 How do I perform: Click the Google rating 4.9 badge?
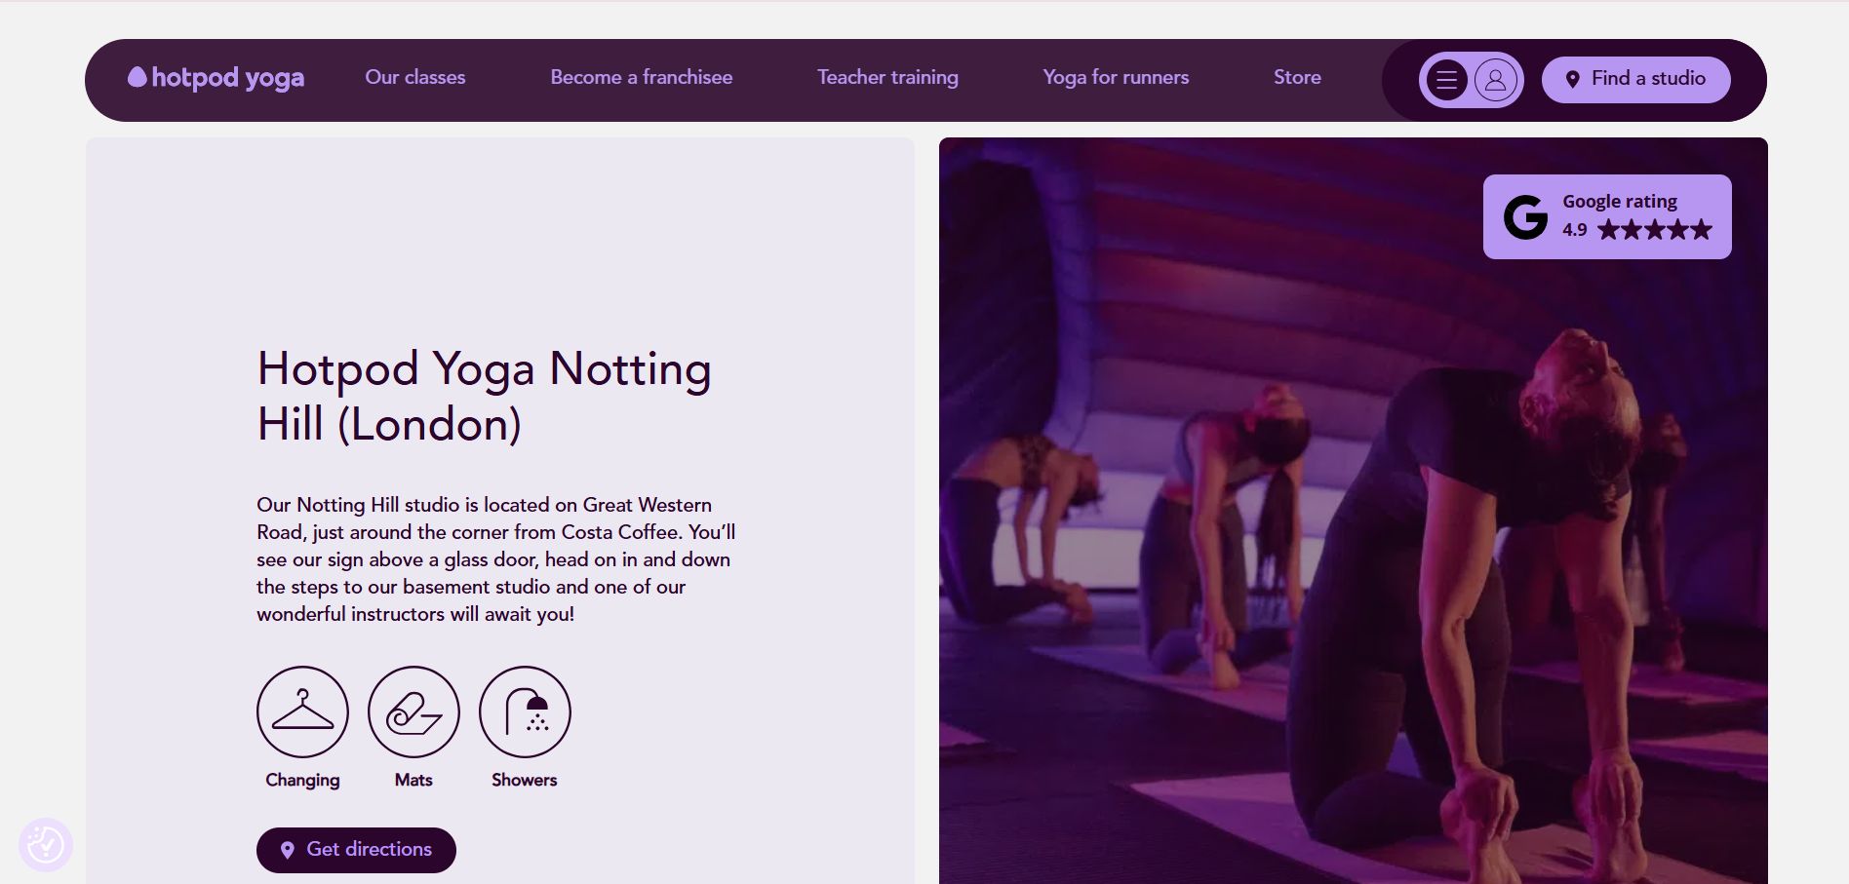tap(1607, 215)
